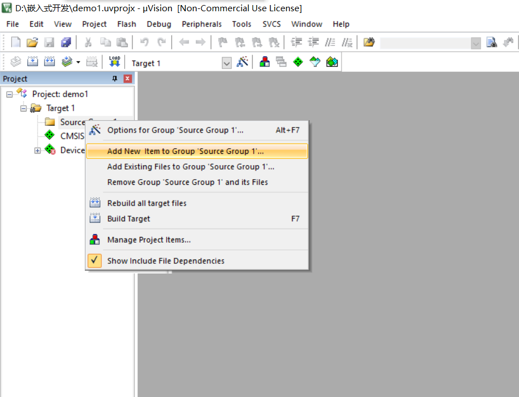Select Build Target in context menu
Screen dimensions: 519x397
[x=197, y=218]
